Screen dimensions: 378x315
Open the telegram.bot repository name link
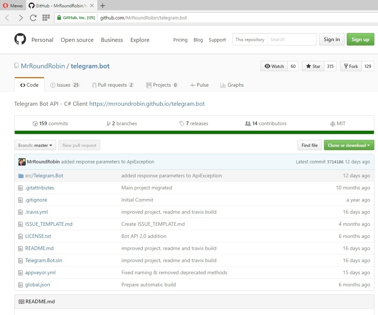[90, 66]
